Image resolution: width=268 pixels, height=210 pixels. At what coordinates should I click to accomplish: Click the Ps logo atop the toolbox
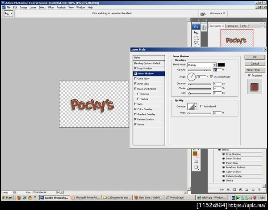tap(196, 27)
